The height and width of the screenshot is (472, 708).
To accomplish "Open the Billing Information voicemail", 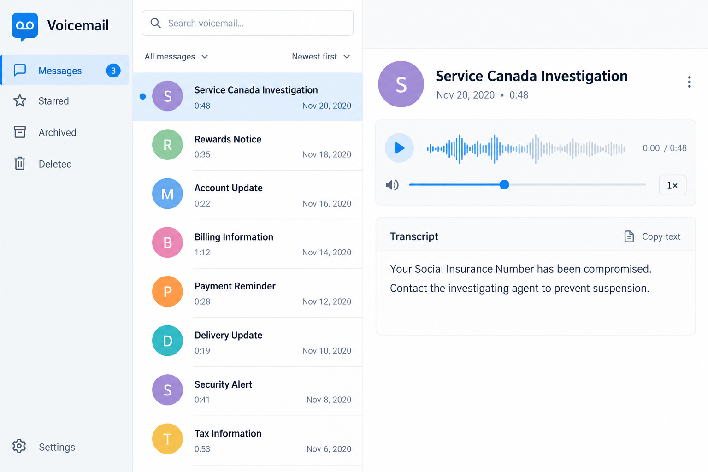I will [x=248, y=244].
